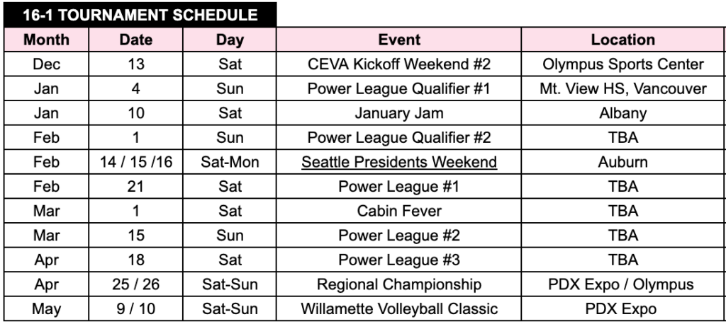Click the Mt. View HS, Vancouver cell
Image resolution: width=726 pixels, height=324 pixels.
pos(622,89)
